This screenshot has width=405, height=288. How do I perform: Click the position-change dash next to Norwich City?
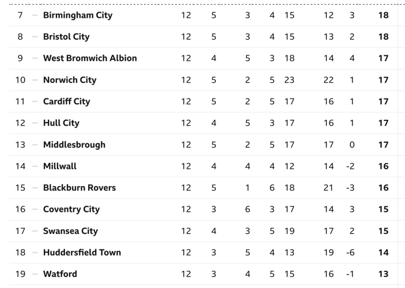click(35, 80)
